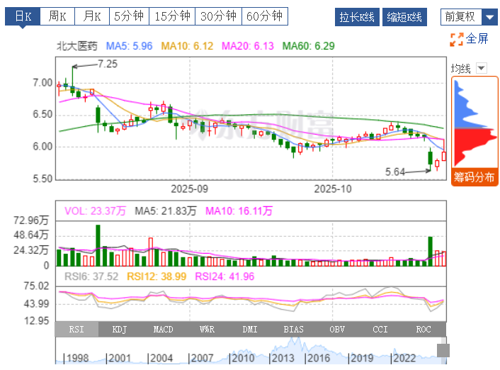
Task: Click the 2016 marker on history timeline
Action: coord(318,358)
